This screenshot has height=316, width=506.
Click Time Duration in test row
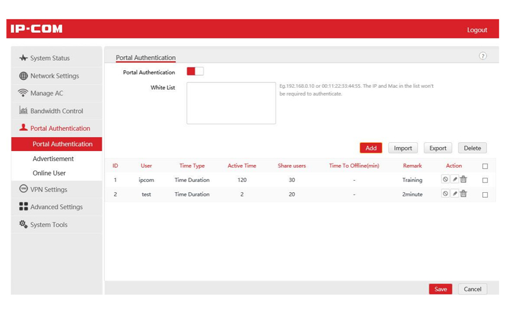tap(192, 195)
